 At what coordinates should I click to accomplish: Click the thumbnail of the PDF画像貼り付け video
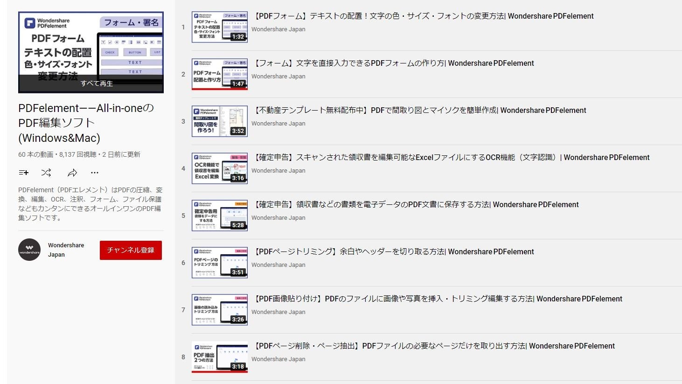coord(220,309)
